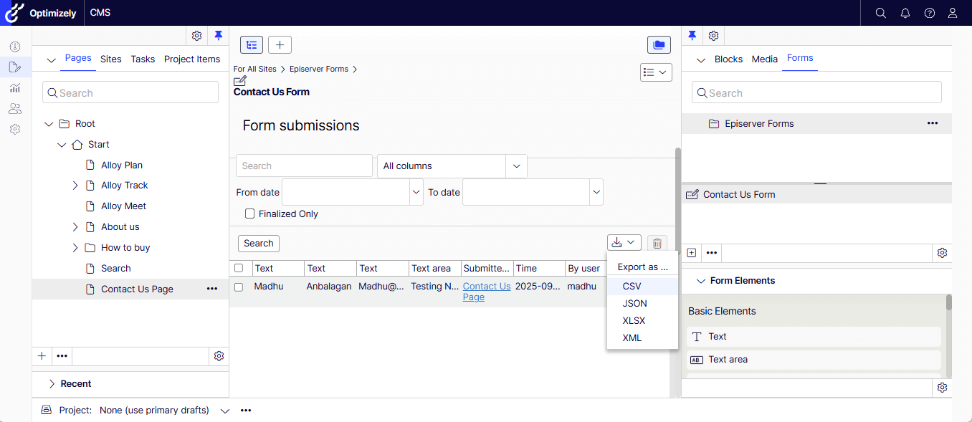Click the notifications bell icon
The image size is (972, 422).
(905, 13)
